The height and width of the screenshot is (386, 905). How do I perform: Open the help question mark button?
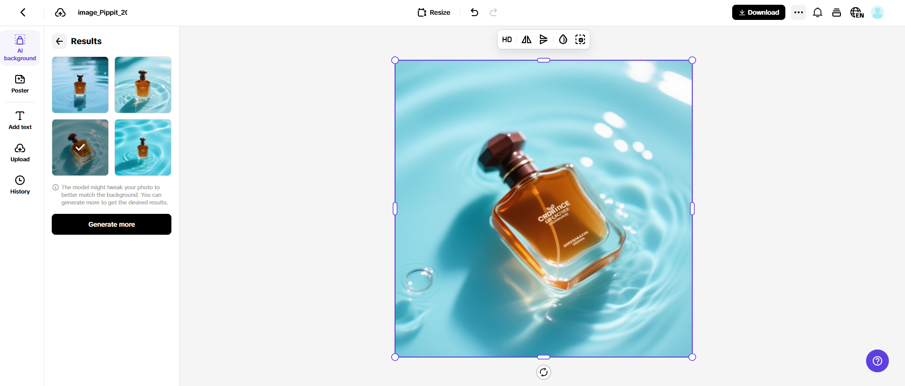click(x=877, y=361)
